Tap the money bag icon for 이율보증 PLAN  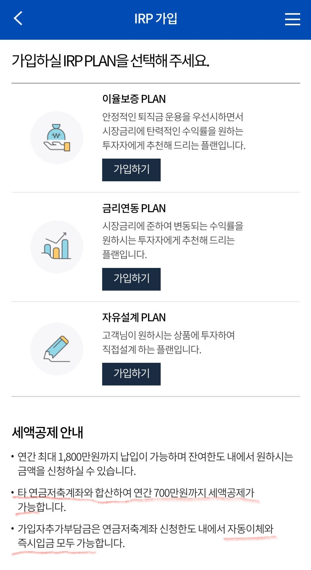57,138
